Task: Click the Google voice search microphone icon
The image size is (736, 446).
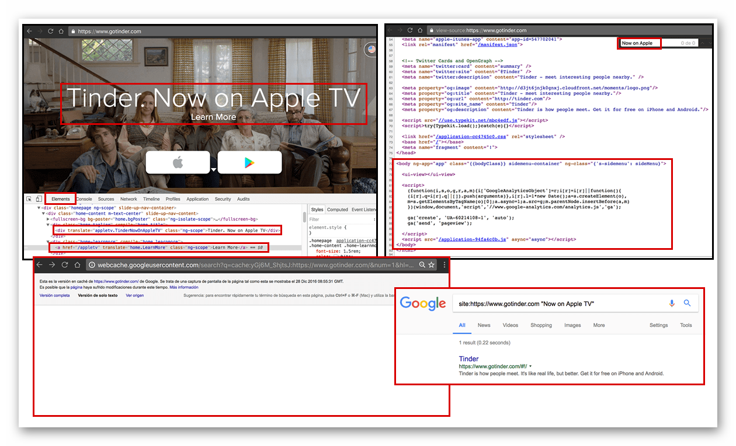Action: 672,303
